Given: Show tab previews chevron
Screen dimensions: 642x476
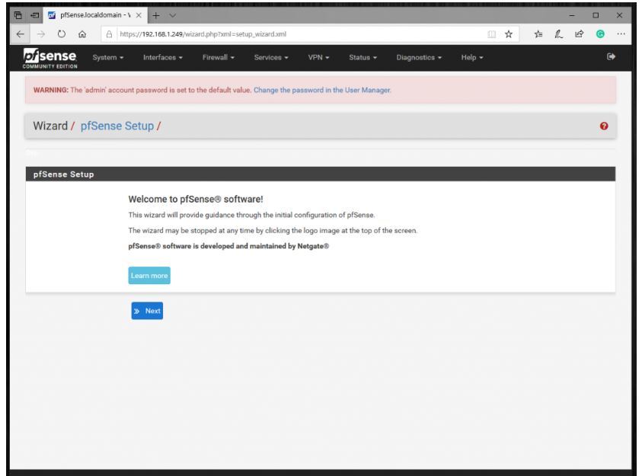Looking at the screenshot, I should pos(172,15).
